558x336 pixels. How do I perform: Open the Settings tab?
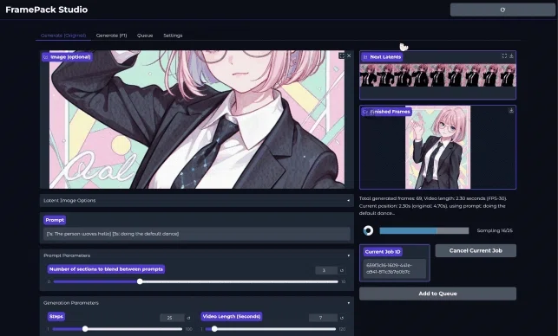(173, 36)
